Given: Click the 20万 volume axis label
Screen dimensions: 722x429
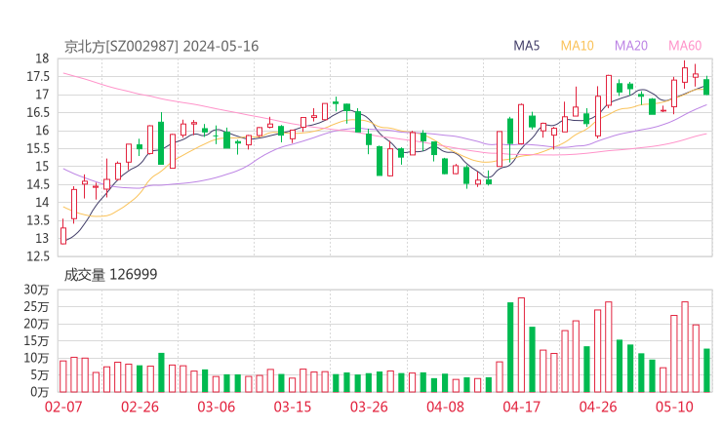Looking at the screenshot, I should [x=36, y=324].
